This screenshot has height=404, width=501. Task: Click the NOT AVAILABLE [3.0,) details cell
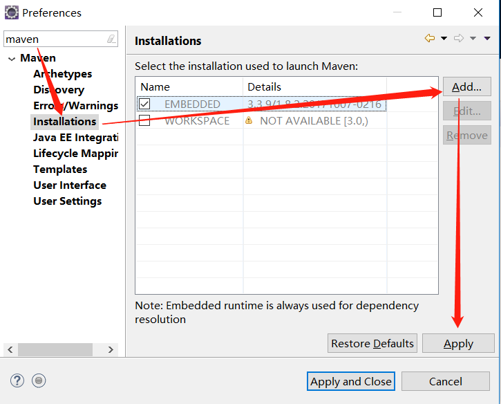(x=314, y=121)
